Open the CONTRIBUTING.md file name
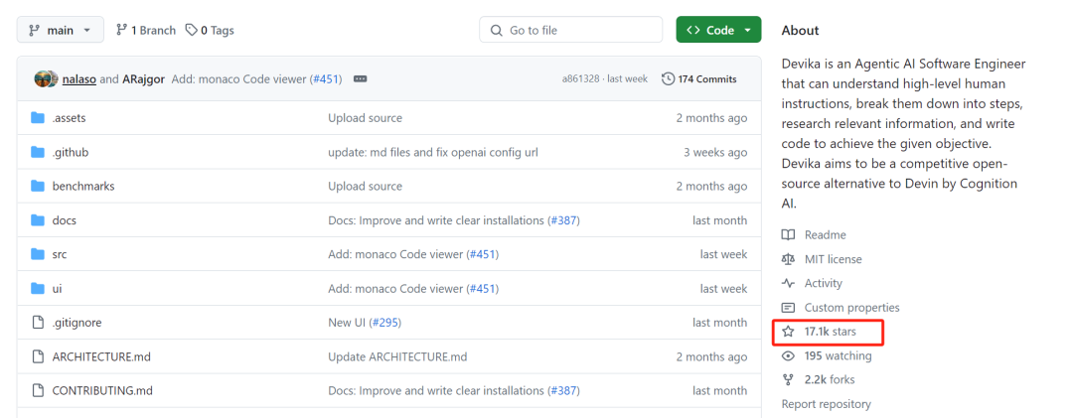This screenshot has width=1073, height=418. pos(102,390)
